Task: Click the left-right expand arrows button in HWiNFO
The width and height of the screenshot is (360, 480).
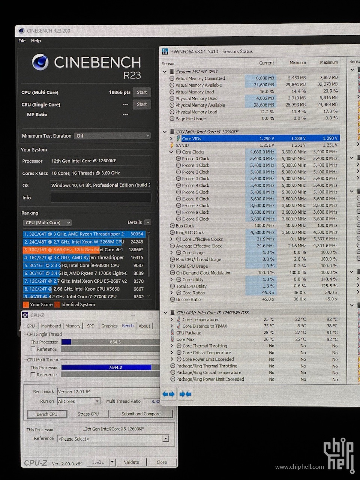Action: point(168,394)
